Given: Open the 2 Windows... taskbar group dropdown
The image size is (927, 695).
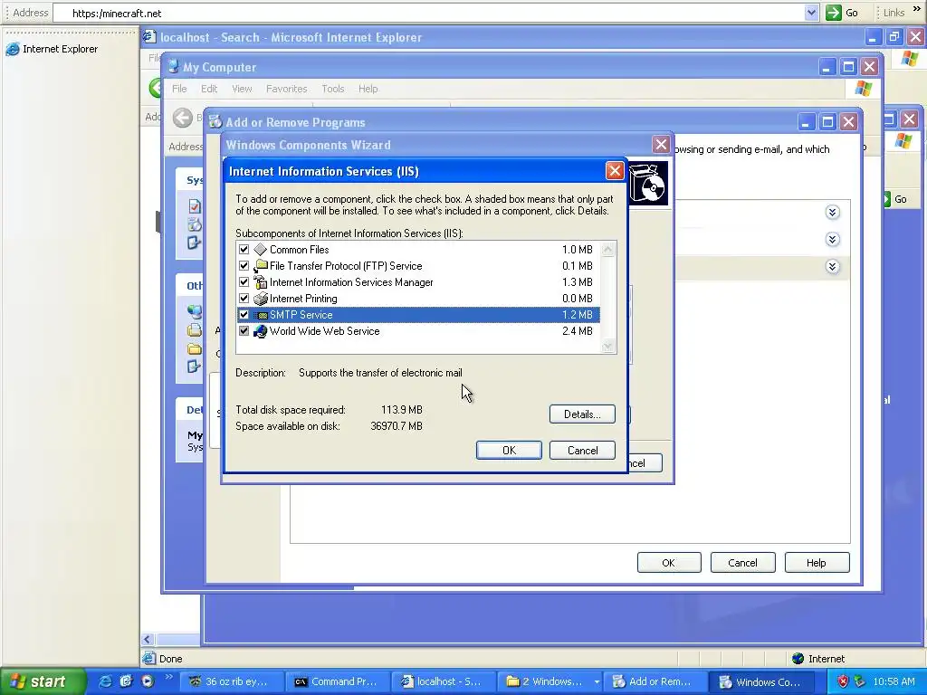Looking at the screenshot, I should (x=597, y=682).
